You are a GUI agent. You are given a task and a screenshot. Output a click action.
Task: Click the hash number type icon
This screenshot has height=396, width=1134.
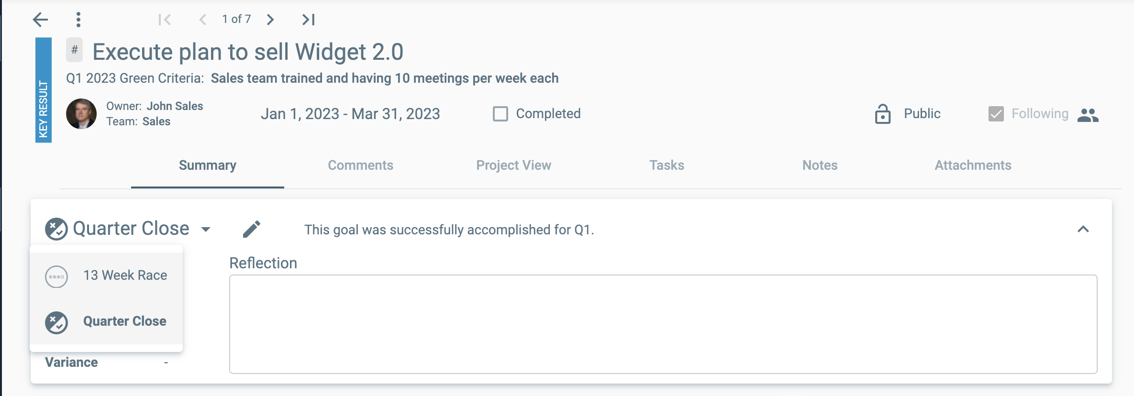[75, 50]
